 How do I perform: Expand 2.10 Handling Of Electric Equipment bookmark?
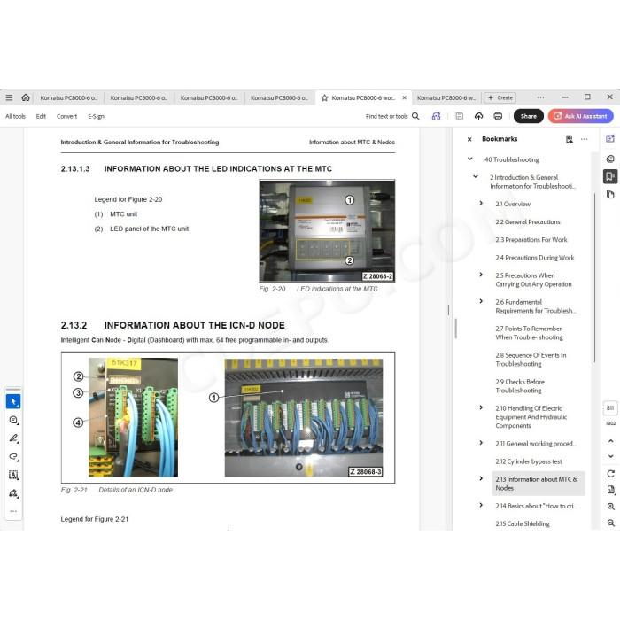coord(481,407)
